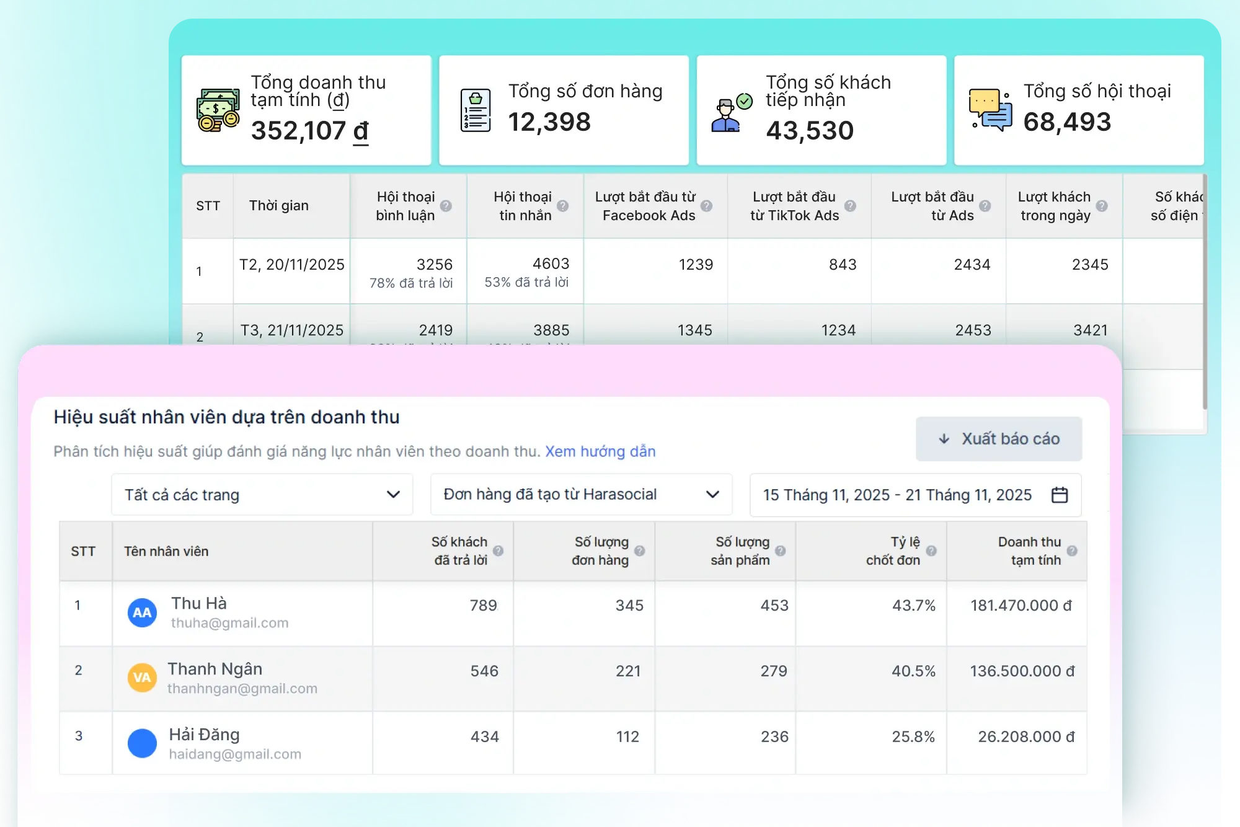Click help icon beside Doanh thu tạm tính column

pyautogui.click(x=1071, y=551)
